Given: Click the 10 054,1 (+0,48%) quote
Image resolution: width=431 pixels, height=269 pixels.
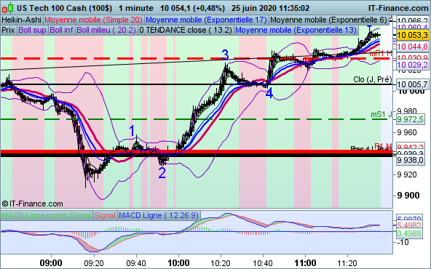Looking at the screenshot, I should 192,8.
